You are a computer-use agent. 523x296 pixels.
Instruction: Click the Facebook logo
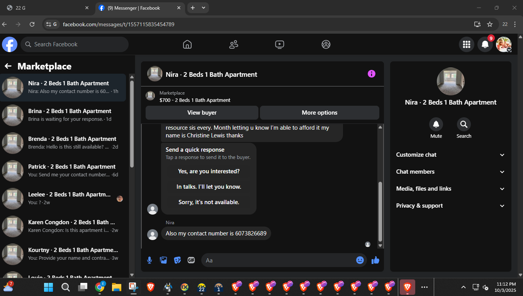click(x=10, y=44)
